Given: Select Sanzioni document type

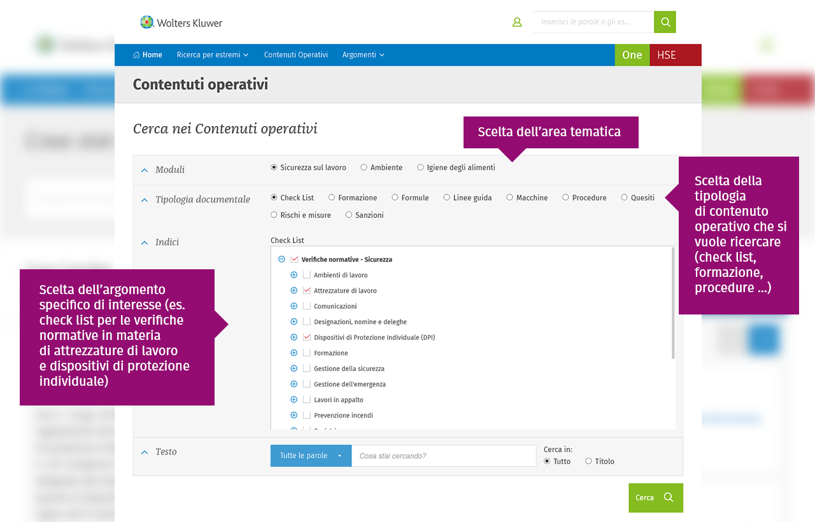Looking at the screenshot, I should click(349, 215).
